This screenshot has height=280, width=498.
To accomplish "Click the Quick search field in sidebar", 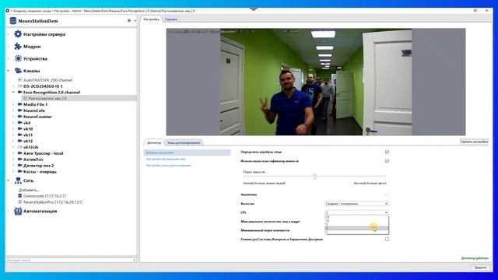I will click(x=71, y=260).
